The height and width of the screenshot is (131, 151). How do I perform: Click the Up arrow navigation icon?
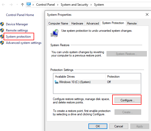(22, 5)
